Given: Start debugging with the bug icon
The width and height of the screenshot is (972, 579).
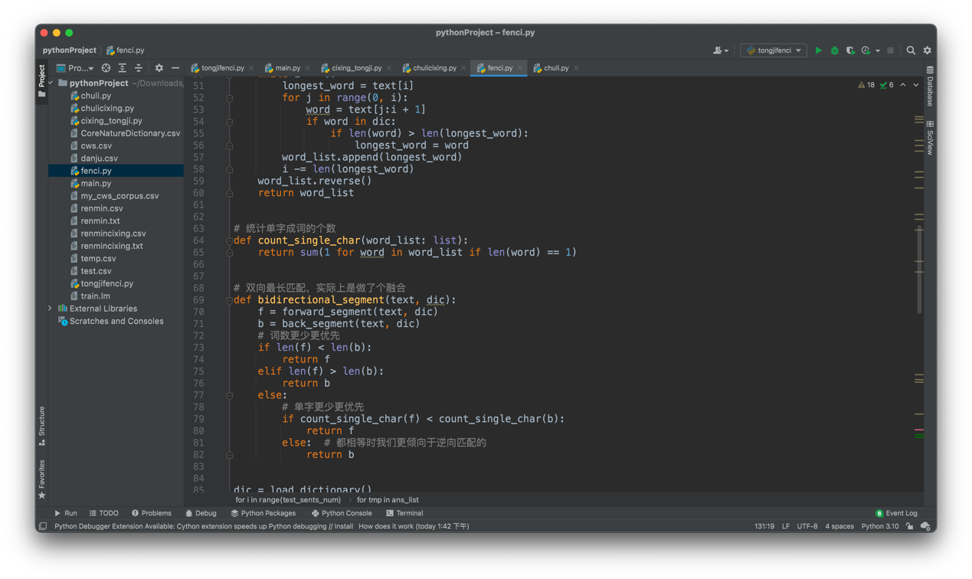Looking at the screenshot, I should pyautogui.click(x=834, y=51).
